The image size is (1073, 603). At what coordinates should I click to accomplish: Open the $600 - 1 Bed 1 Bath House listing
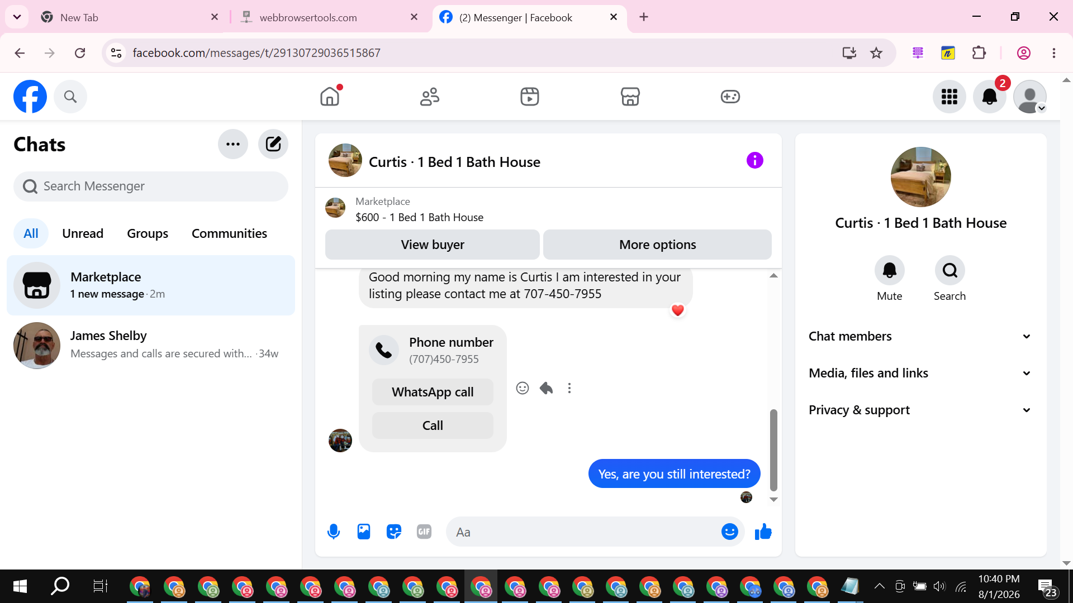click(419, 217)
